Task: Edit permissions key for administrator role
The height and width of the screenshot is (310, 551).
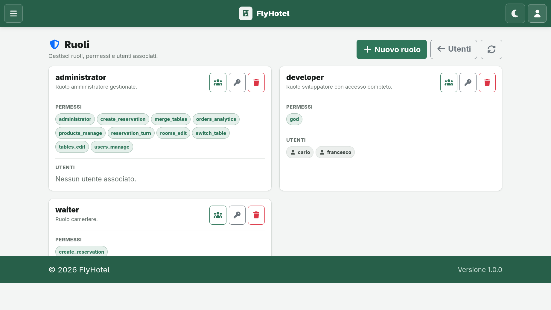Action: 237,83
